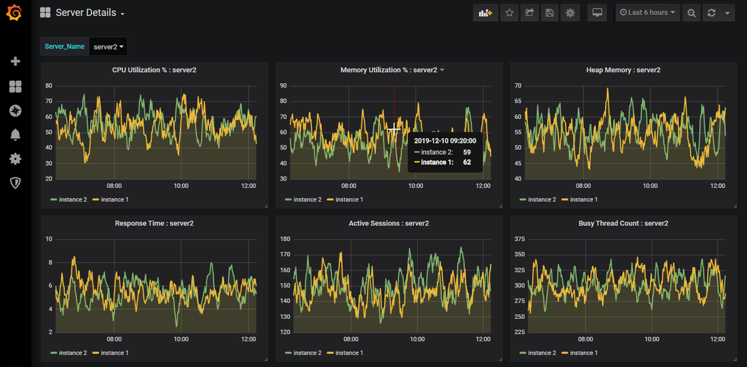Click the Create plus icon in sidebar
The image size is (747, 367).
(x=16, y=61)
